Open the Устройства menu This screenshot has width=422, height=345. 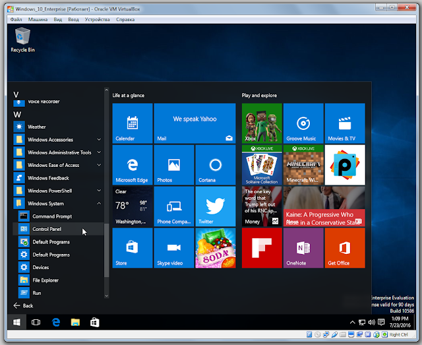click(x=97, y=19)
